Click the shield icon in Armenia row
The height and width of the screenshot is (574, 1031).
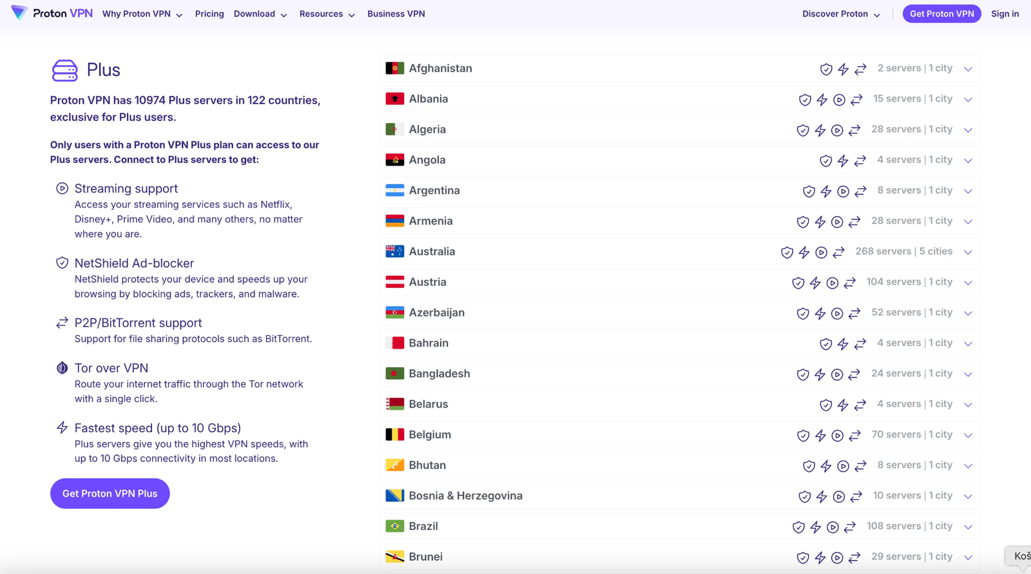[x=803, y=222]
